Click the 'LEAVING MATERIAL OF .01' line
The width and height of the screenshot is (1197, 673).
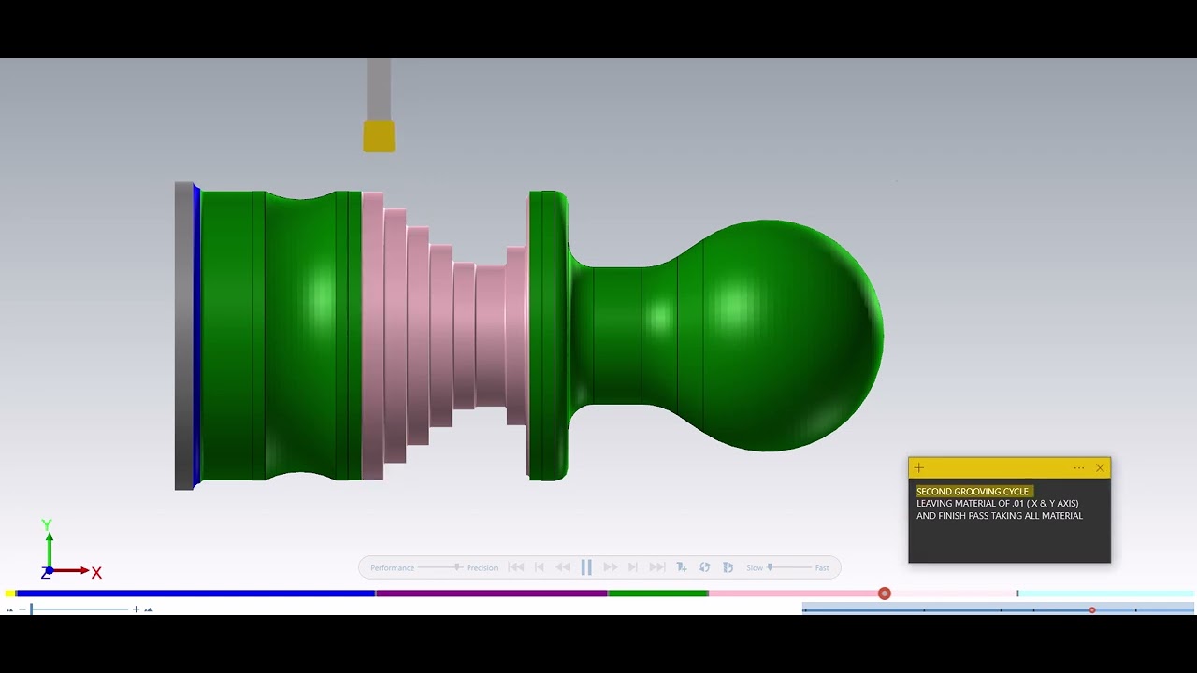[997, 503]
